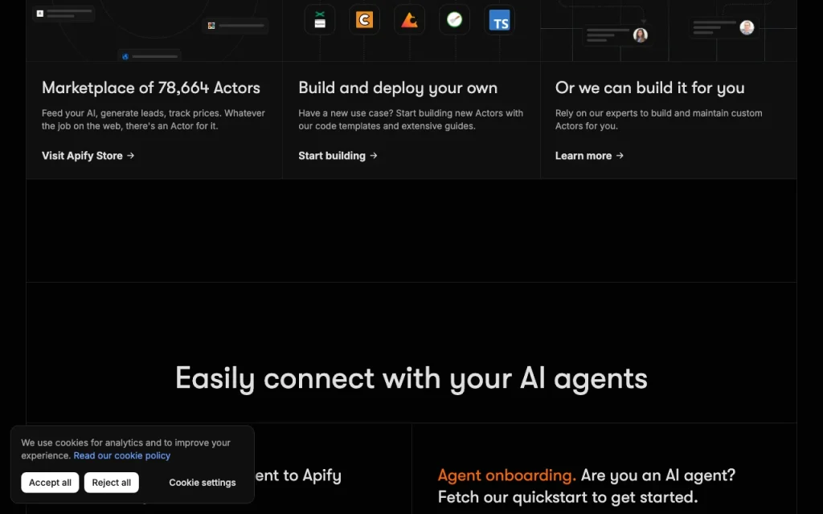Open the Visit Apify Store link
Screen dimensions: 823x514
pos(88,156)
